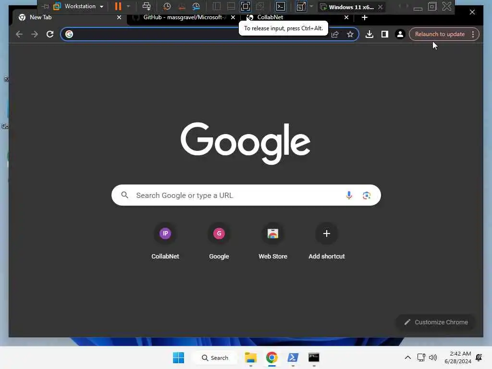Close the Chrome window with the X
Image resolution: width=492 pixels, height=369 pixels.
click(x=472, y=12)
